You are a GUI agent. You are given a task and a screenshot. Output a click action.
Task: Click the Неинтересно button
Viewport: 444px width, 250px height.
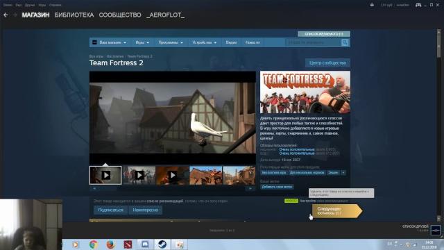pyautogui.click(x=145, y=210)
